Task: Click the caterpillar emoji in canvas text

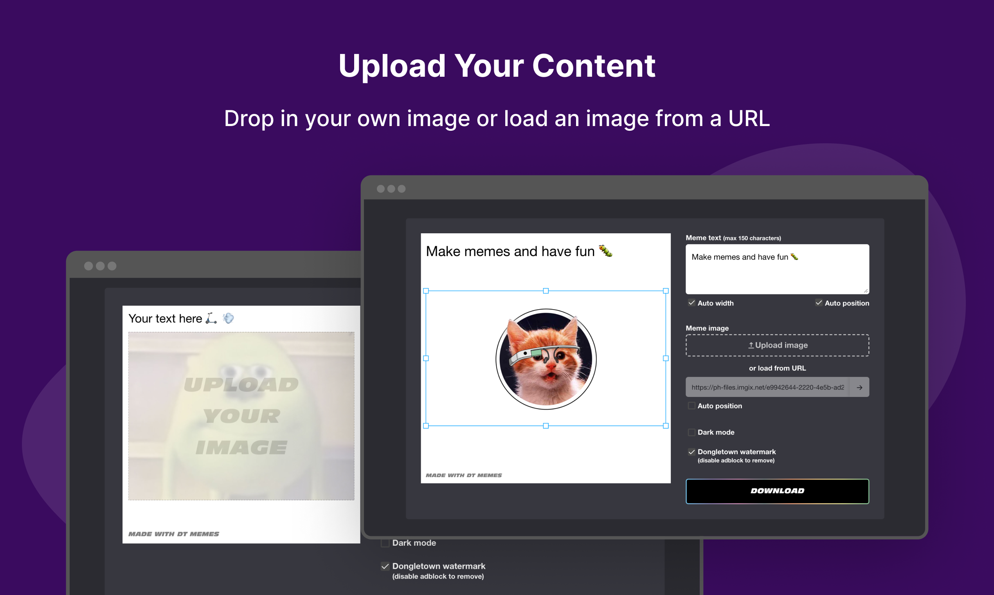Action: tap(606, 251)
